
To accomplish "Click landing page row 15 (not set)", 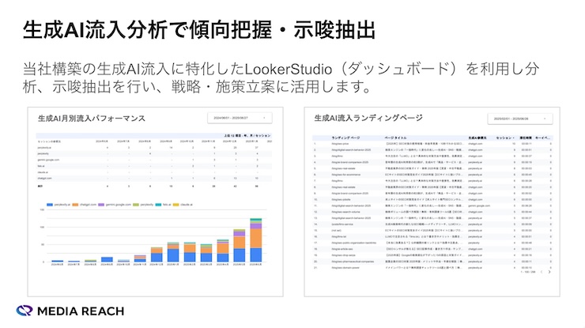I will [432, 230].
